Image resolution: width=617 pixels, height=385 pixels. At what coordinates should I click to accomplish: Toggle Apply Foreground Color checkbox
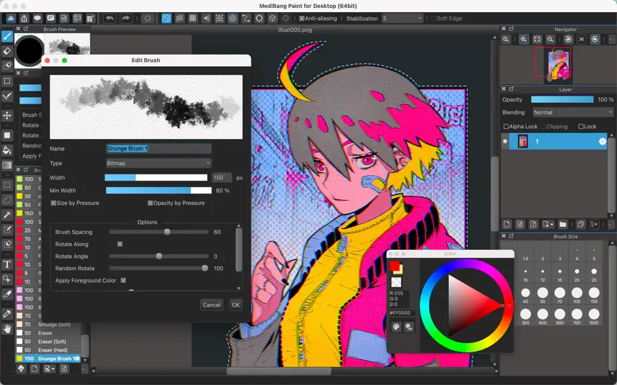124,281
